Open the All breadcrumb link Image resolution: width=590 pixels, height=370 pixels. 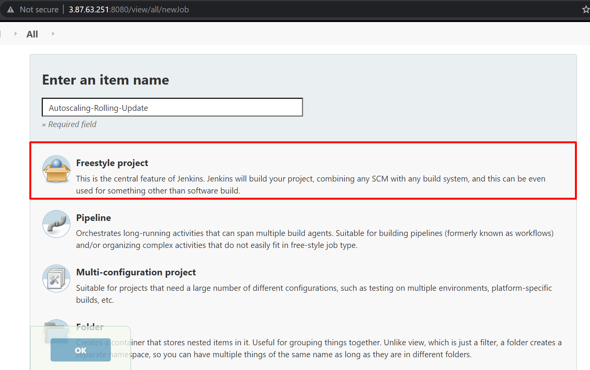[x=32, y=34]
